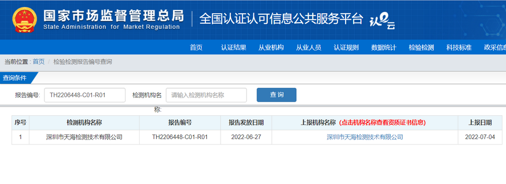Viewport: 506px width, 184px height.
Task: Go to 从业人员 menu item
Action: [309, 48]
